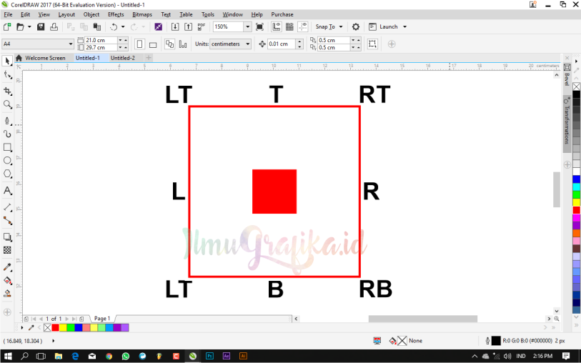Select the Transparency tool
The width and height of the screenshot is (581, 363).
tap(7, 250)
